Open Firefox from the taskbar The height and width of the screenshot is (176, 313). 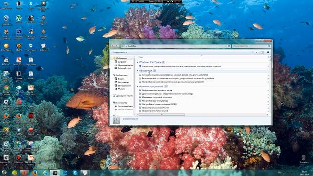coord(35,173)
